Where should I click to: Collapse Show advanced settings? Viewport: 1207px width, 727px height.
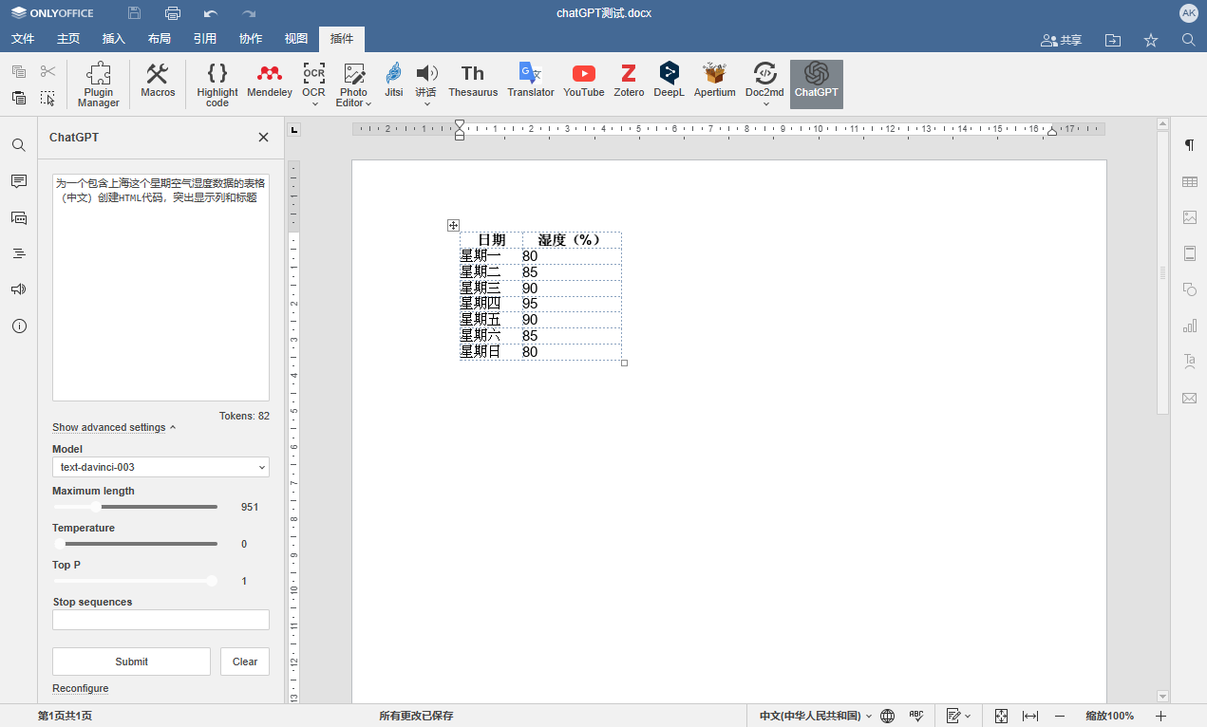point(114,427)
